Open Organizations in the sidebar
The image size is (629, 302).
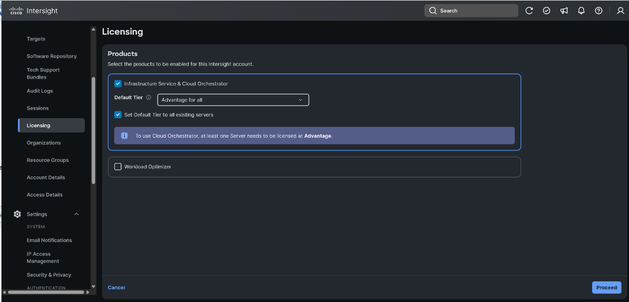point(44,142)
